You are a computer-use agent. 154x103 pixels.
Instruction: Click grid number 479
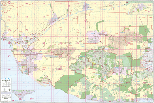click(x=145, y=30)
